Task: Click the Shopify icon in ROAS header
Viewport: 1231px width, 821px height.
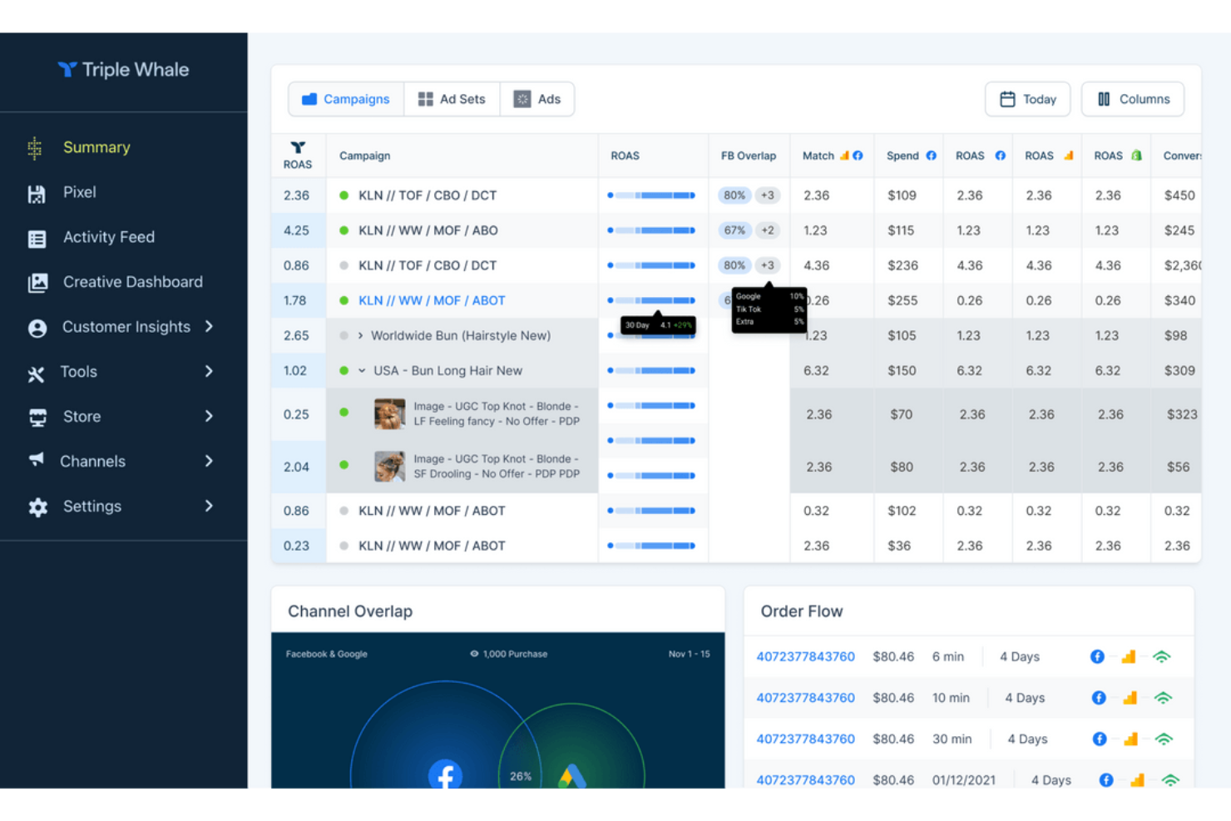Action: [x=1136, y=156]
